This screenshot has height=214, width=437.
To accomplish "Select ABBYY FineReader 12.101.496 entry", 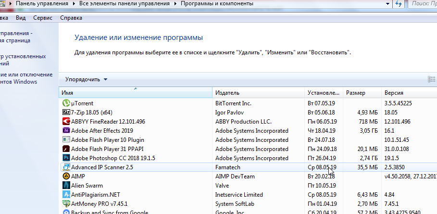I will coord(108,122).
